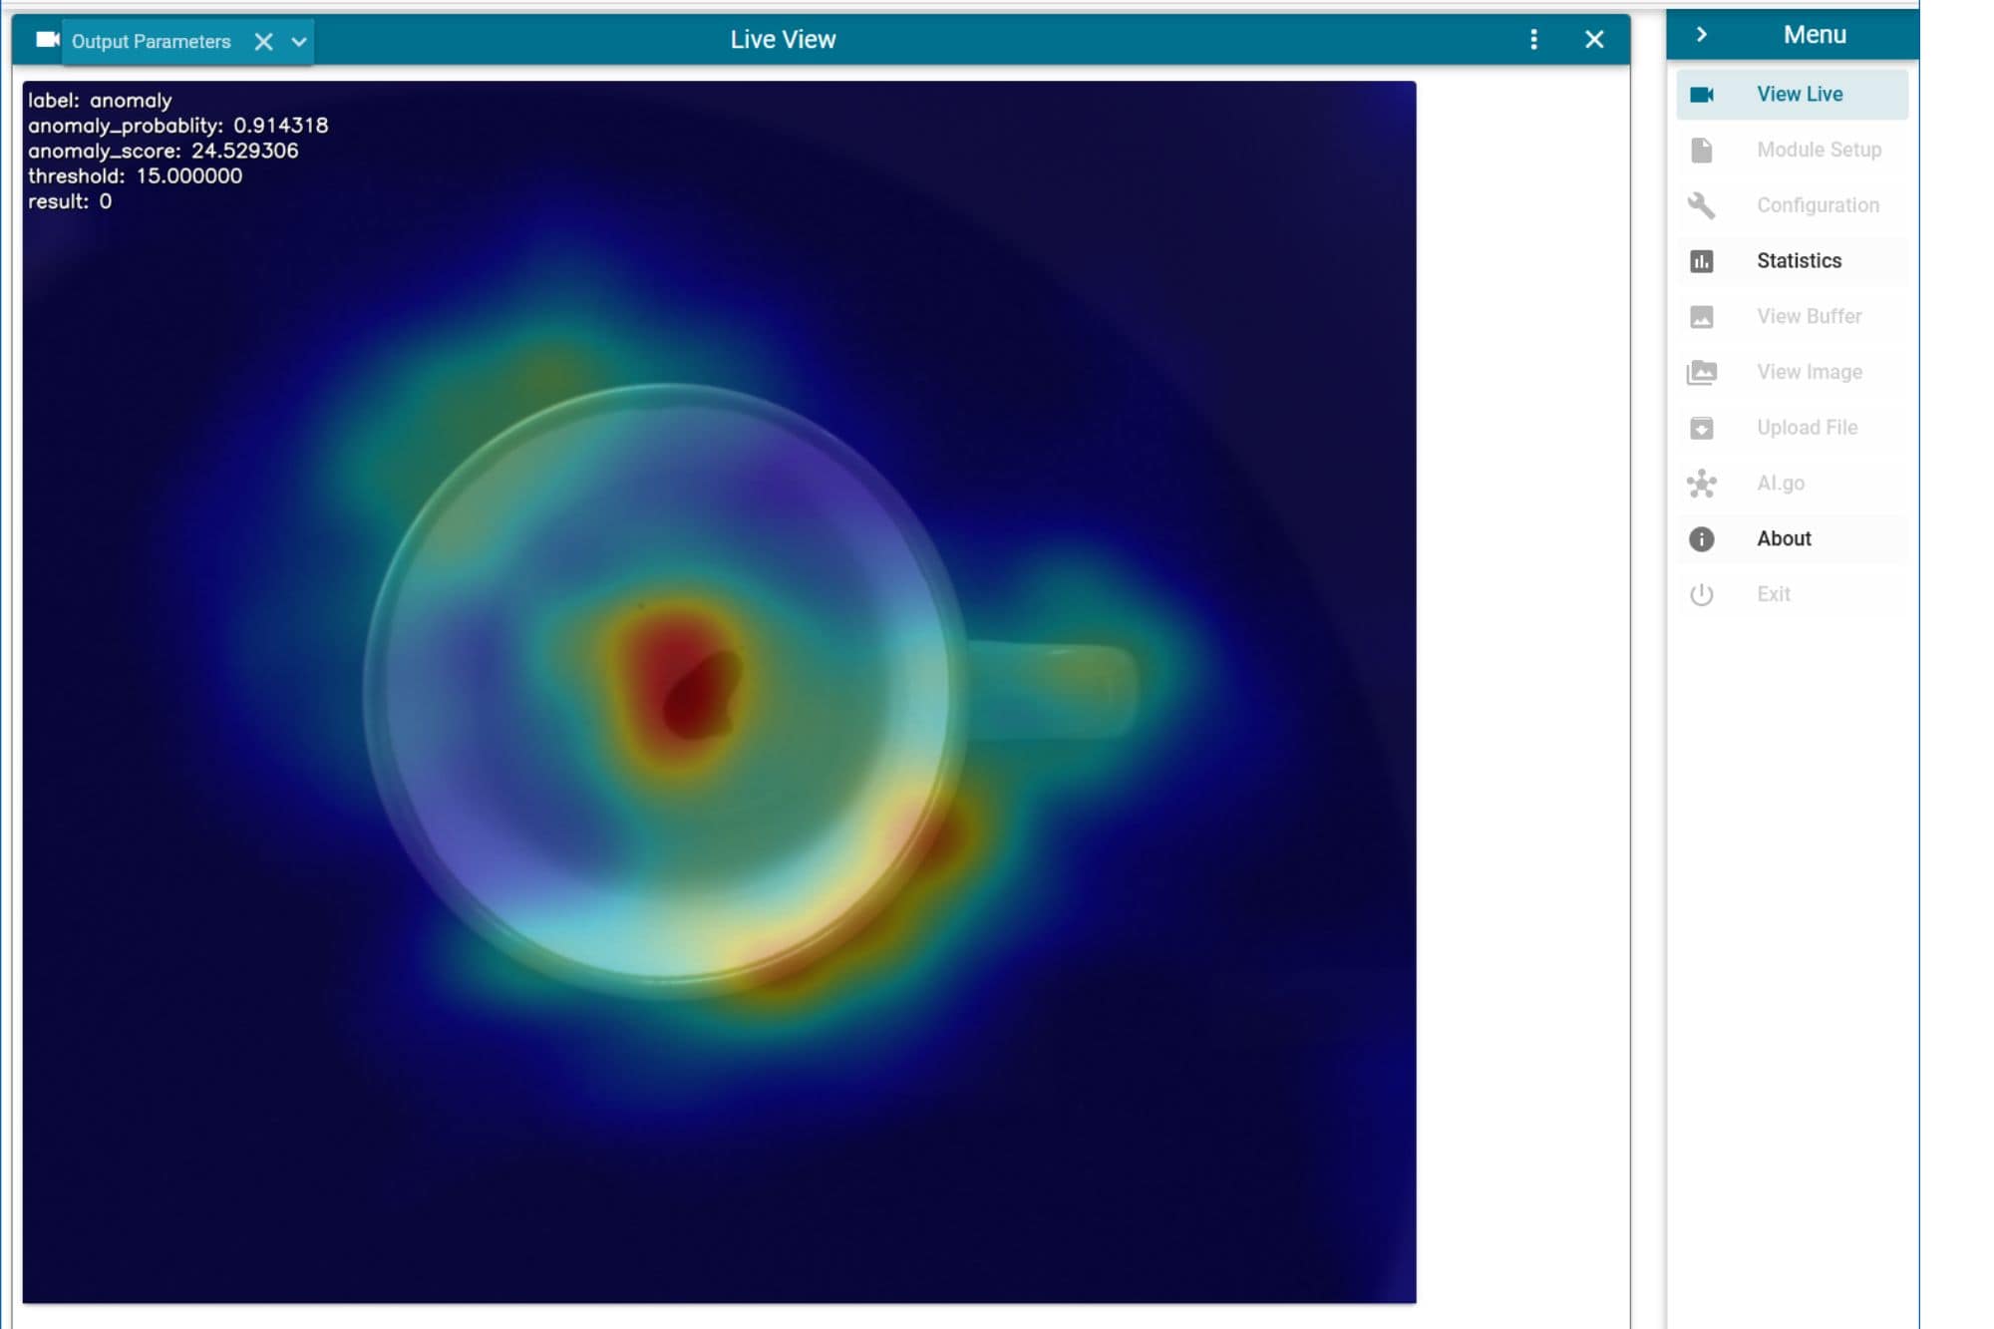Open the View Live menu entry
The image size is (1994, 1329).
(1799, 95)
